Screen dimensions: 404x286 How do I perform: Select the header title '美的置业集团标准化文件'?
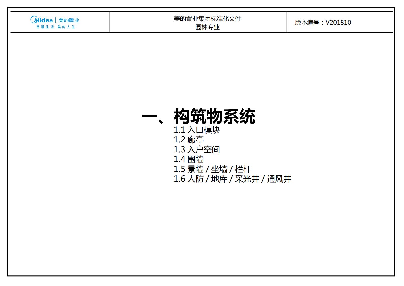click(x=207, y=19)
